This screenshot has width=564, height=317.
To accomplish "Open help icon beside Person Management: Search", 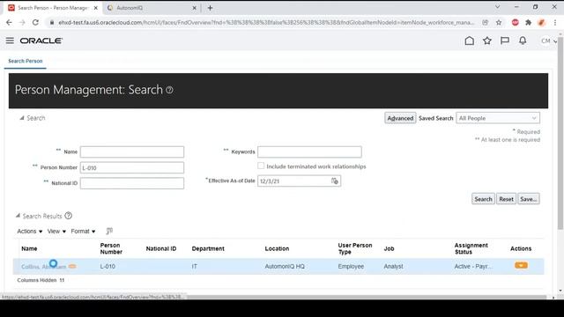I will [169, 90].
